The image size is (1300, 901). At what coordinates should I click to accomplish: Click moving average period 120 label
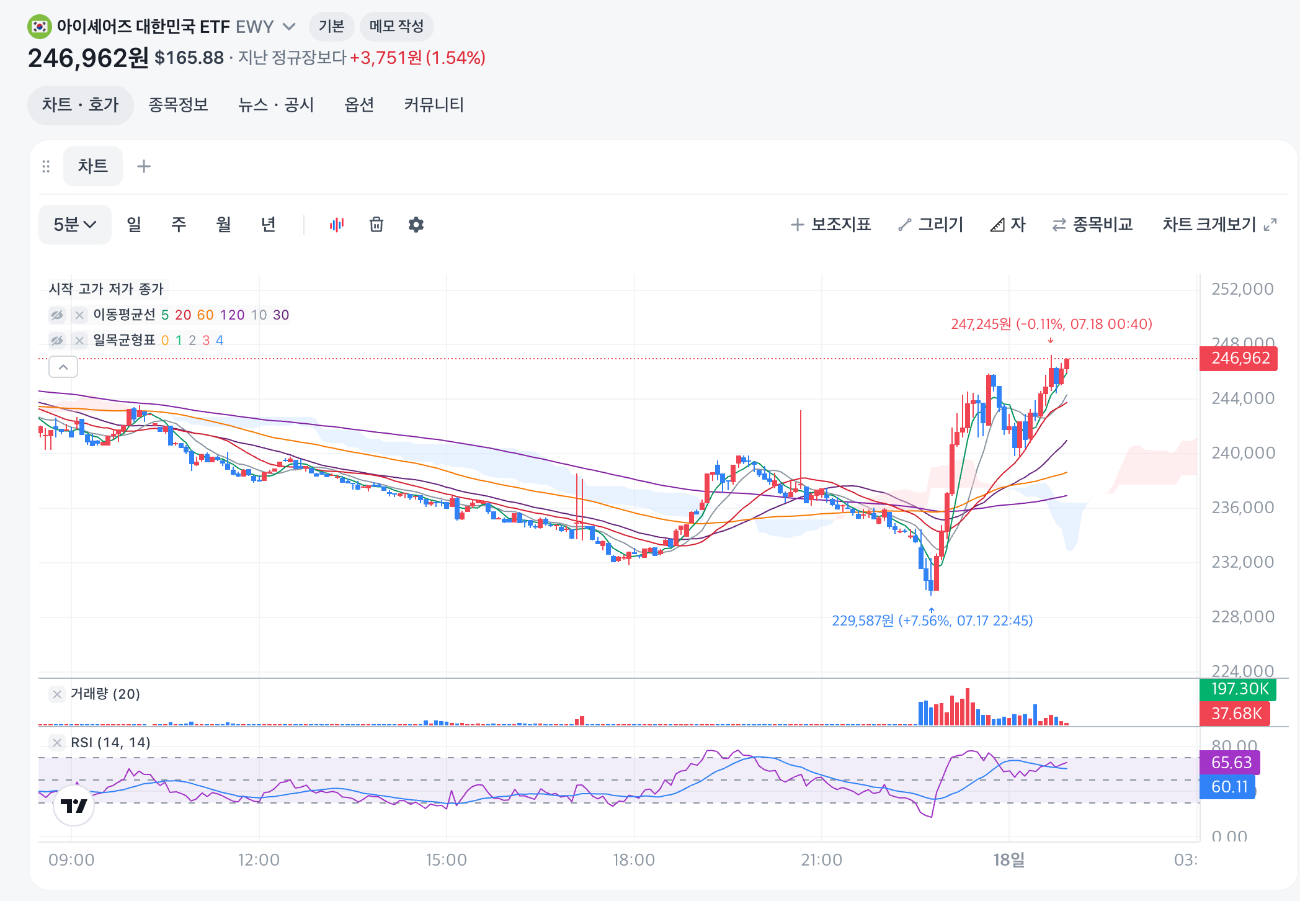[233, 315]
